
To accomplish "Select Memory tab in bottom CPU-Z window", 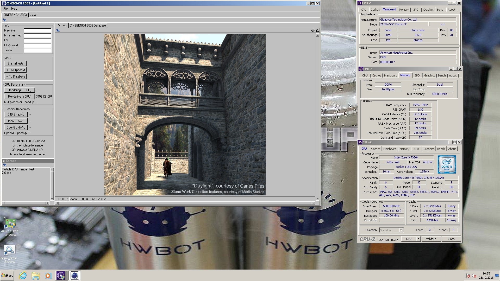I will coord(404,149).
